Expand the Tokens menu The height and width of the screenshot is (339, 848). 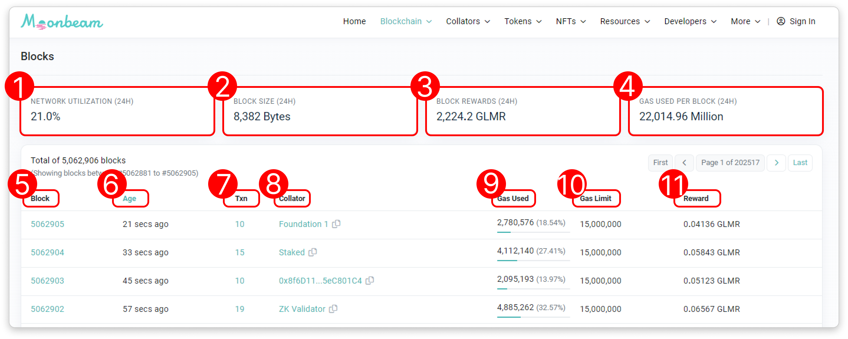pos(522,22)
